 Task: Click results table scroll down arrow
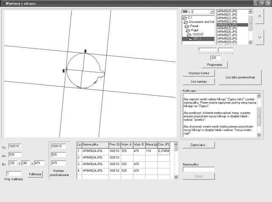[176, 177]
